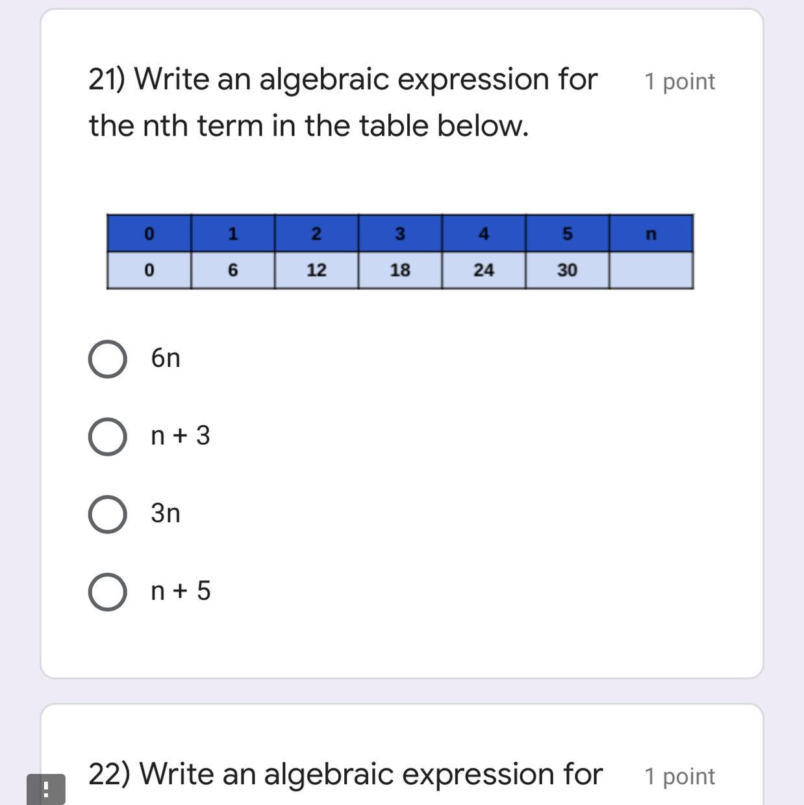The width and height of the screenshot is (804, 805).
Task: Click the table cell showing 30
Action: tap(567, 270)
